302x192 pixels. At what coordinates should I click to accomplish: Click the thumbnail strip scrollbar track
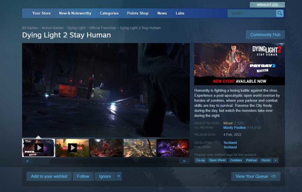[x=106, y=161]
